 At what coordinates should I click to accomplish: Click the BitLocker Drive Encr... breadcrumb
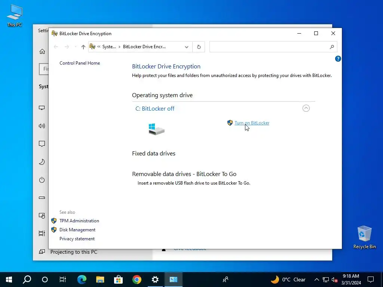click(x=144, y=47)
